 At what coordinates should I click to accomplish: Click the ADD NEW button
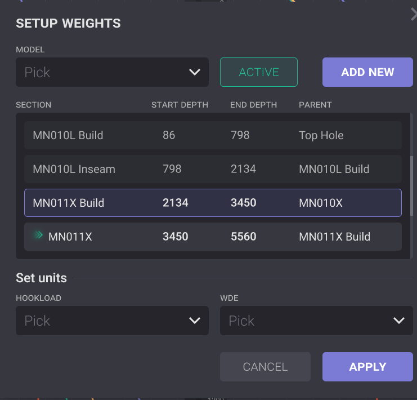[x=367, y=72]
